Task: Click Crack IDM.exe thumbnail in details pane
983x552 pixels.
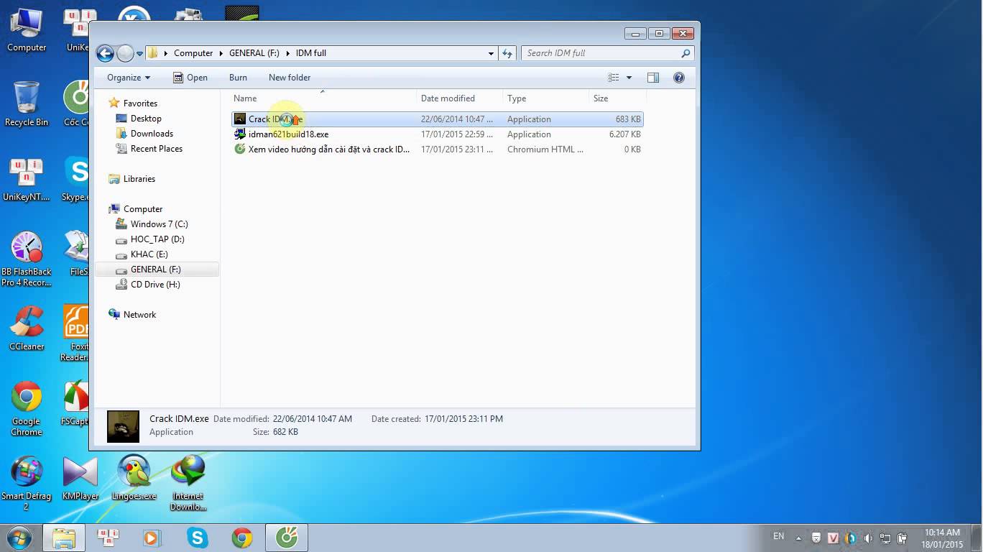Action: pyautogui.click(x=123, y=426)
